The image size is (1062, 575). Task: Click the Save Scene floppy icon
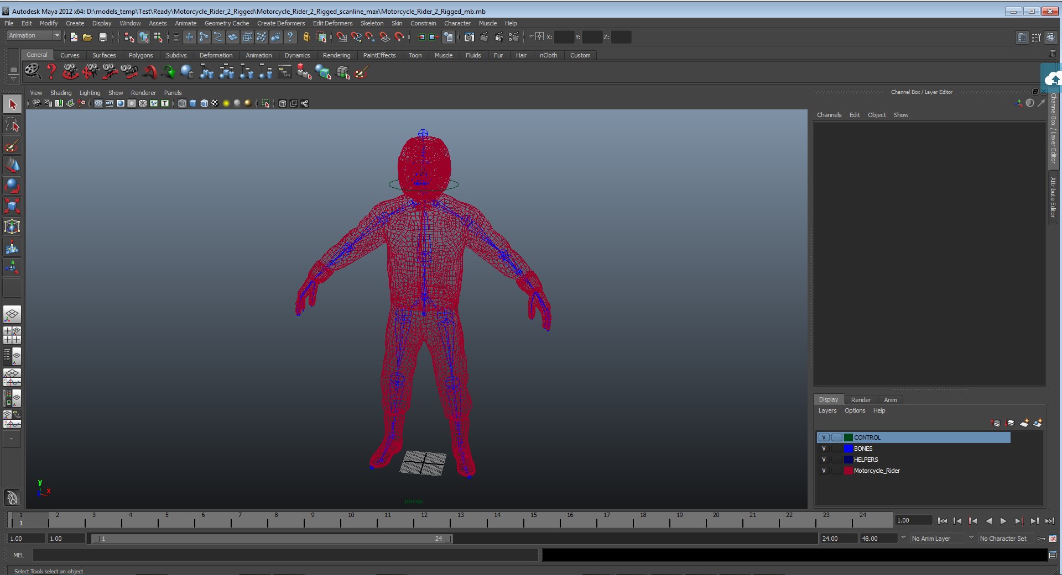click(103, 37)
